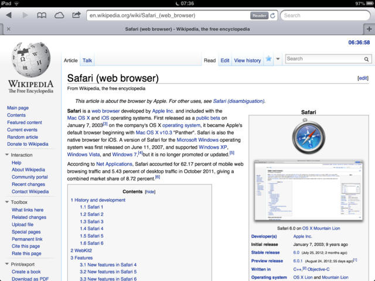
Task: Toggle the watchlist star icon
Action: coord(268,59)
